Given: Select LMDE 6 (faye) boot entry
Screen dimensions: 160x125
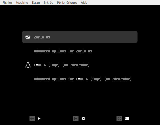Looking at the screenshot, I should tap(62, 65).
